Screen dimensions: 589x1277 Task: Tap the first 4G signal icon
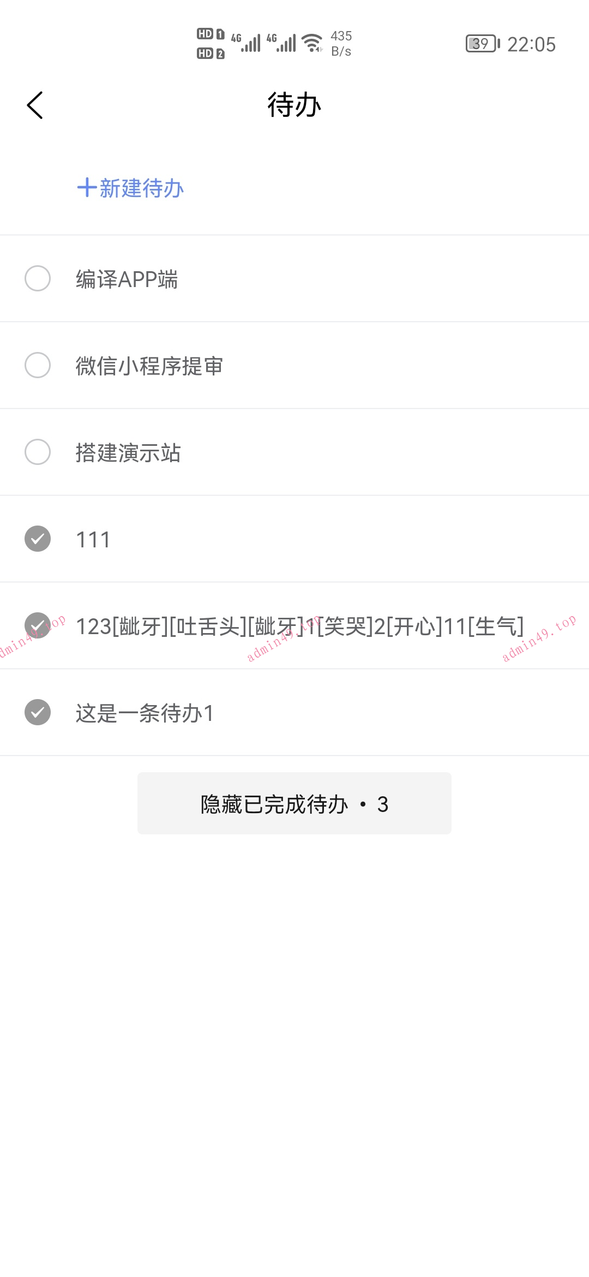pos(246,43)
